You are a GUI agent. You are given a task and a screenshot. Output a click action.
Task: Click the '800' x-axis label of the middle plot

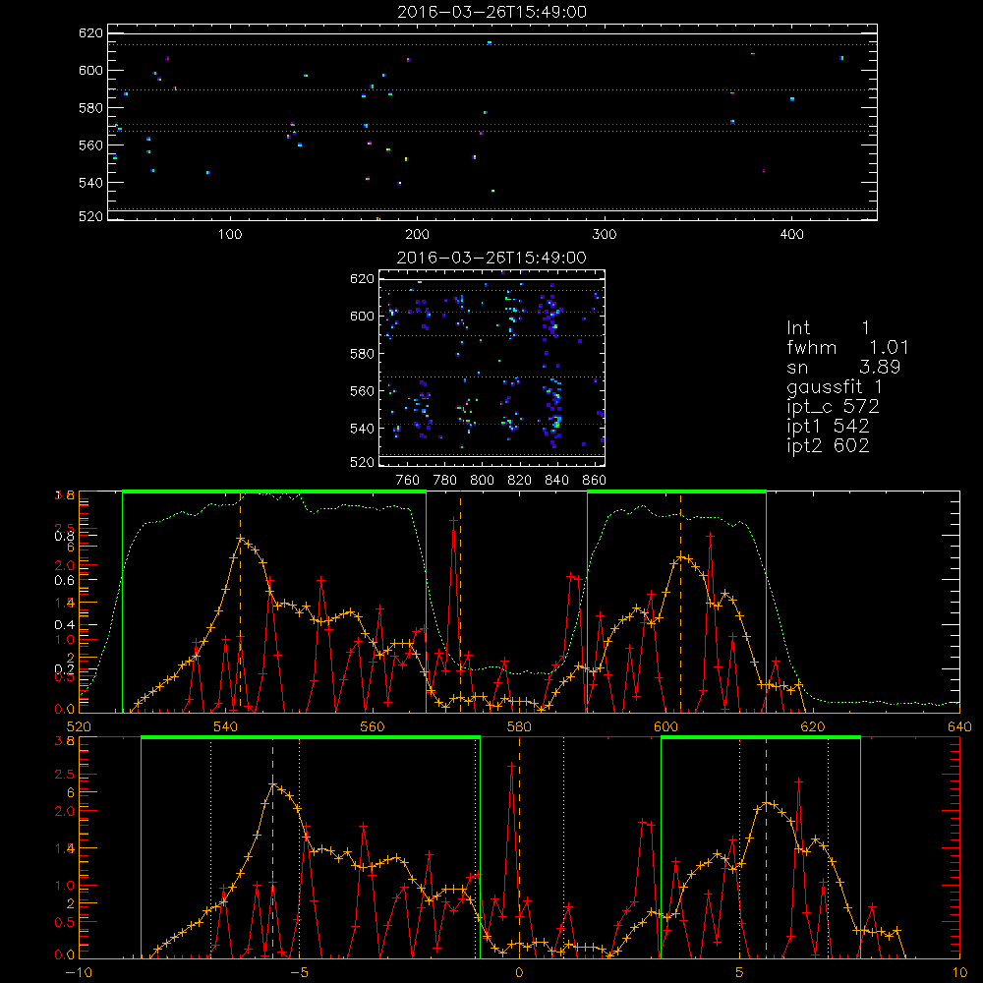tap(482, 481)
